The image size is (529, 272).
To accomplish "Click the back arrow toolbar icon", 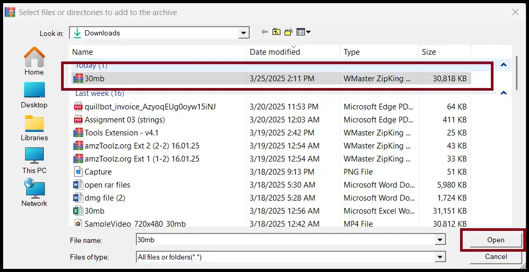I will pyautogui.click(x=264, y=32).
